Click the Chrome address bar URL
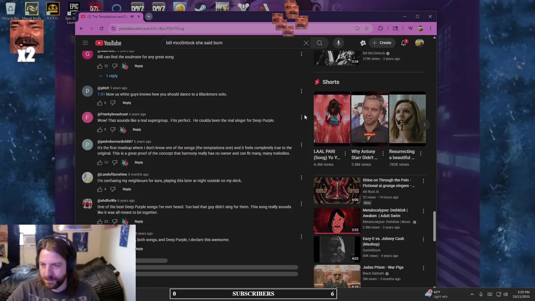Viewport: 535px width, 301px height. (151, 28)
